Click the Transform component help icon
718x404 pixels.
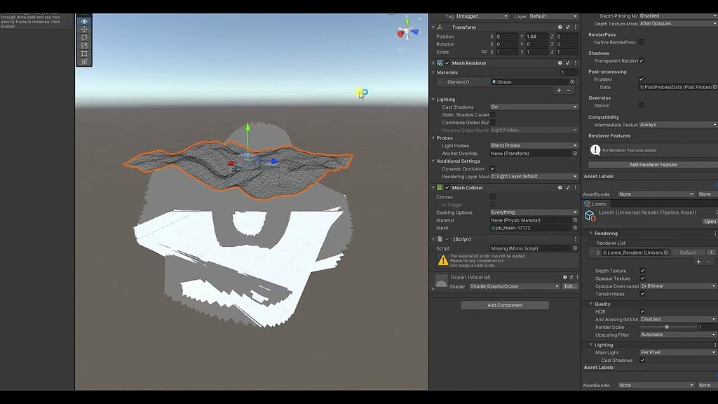click(560, 27)
